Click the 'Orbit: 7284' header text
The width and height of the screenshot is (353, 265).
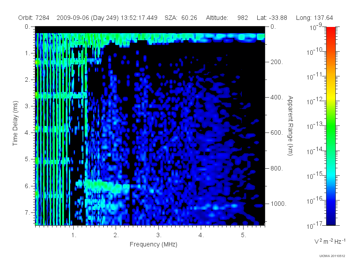coord(34,18)
